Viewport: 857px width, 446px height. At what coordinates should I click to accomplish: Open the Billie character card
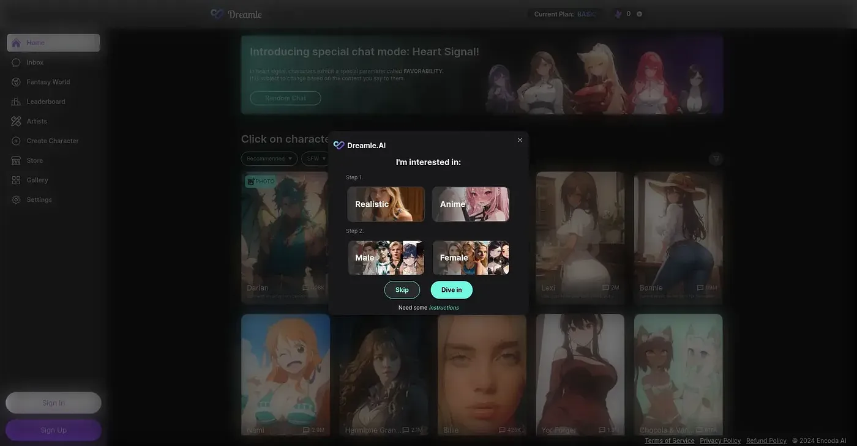[x=482, y=375]
